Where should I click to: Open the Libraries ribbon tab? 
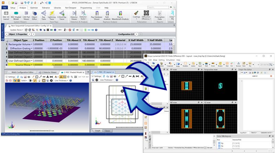[x=57, y=8]
